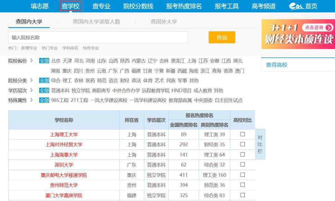The height and width of the screenshot is (201, 335).
Task: Filter by level 独立学院
Action: 81,90
